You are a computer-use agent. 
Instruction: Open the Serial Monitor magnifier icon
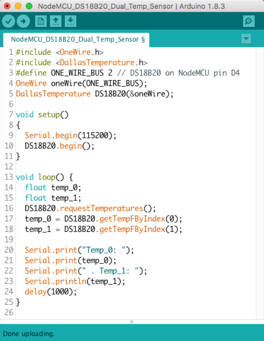(x=249, y=21)
